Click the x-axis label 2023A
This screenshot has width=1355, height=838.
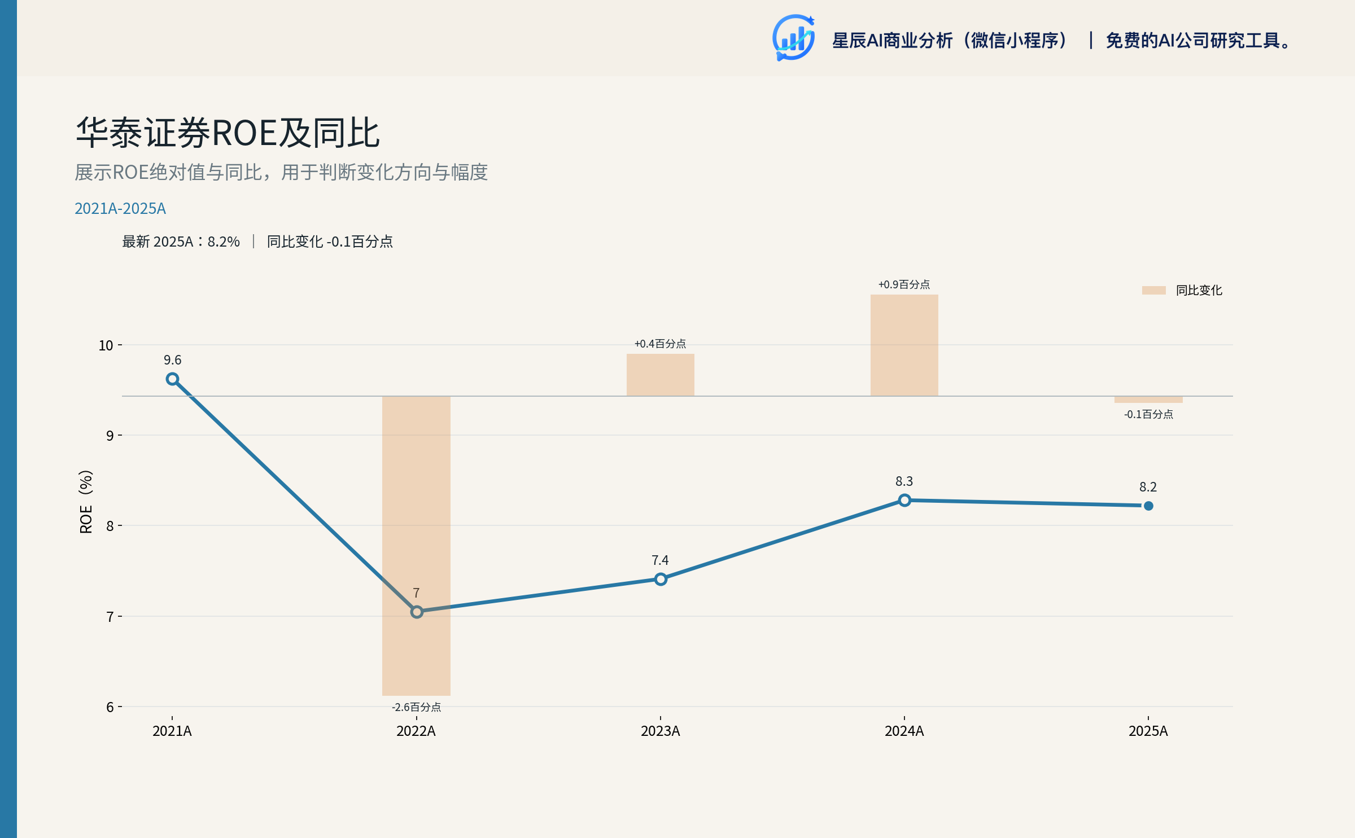tap(661, 731)
